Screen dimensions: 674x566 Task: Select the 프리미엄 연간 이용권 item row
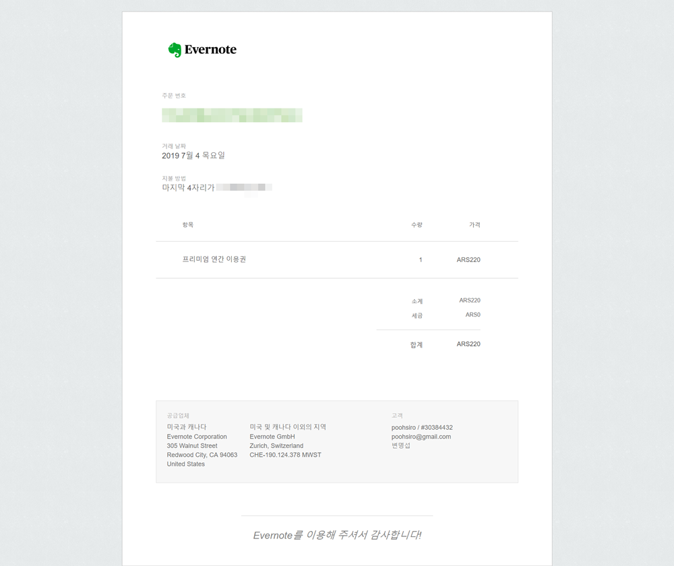(337, 259)
